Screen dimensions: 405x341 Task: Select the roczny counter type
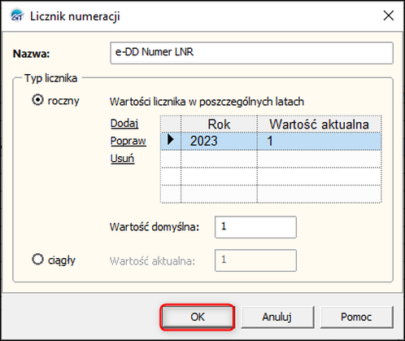tap(37, 100)
